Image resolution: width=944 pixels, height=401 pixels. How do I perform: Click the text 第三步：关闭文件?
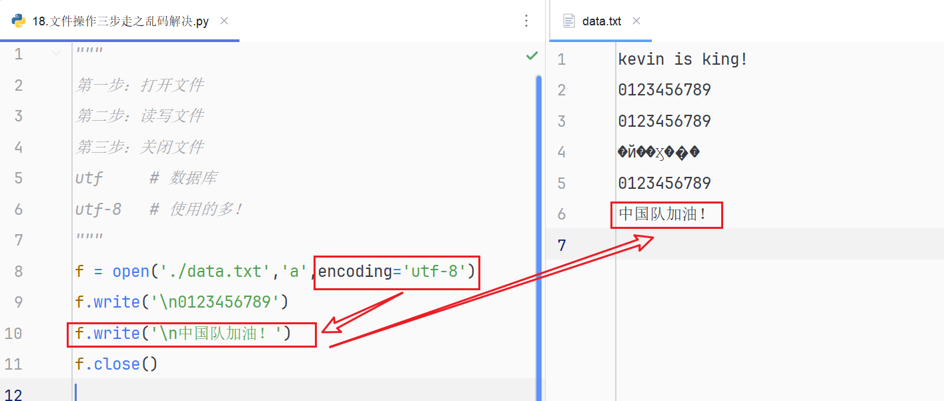click(139, 147)
